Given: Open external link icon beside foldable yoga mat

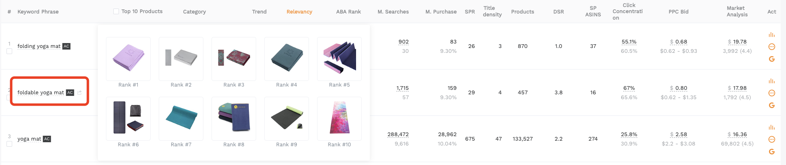Looking at the screenshot, I should [80, 93].
